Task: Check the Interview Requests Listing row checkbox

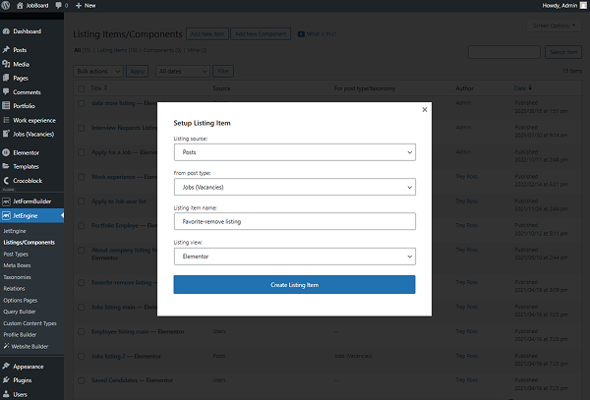Action: 82,128
